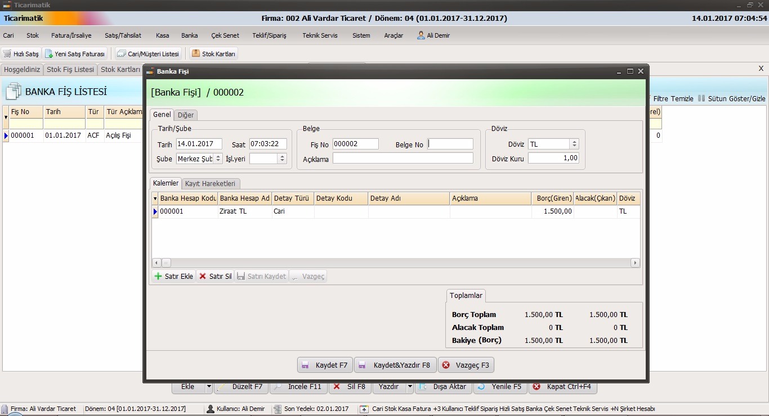
Task: Expand the Ekle button dropdown arrow
Action: [209, 387]
